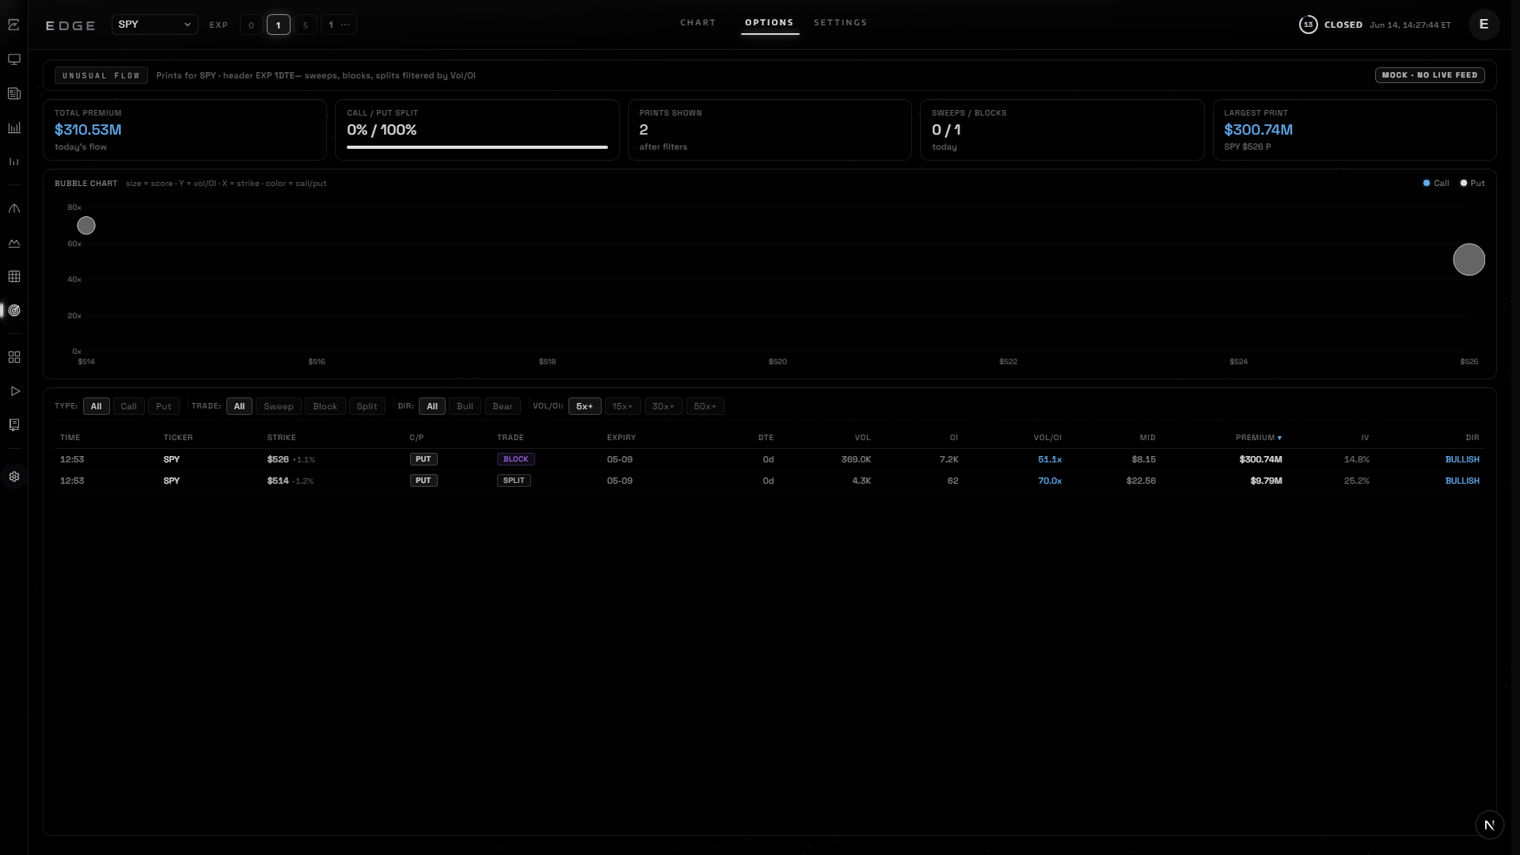Image resolution: width=1520 pixels, height=855 pixels.
Task: Click the play triangle icon in the sidebar
Action: pos(13,391)
